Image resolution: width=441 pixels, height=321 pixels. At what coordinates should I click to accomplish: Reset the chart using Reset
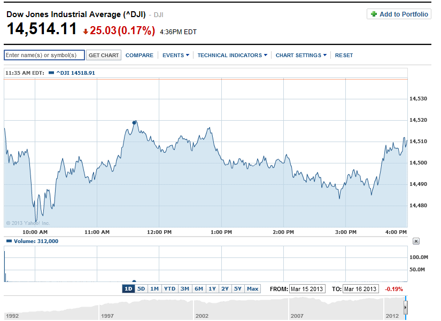(344, 56)
